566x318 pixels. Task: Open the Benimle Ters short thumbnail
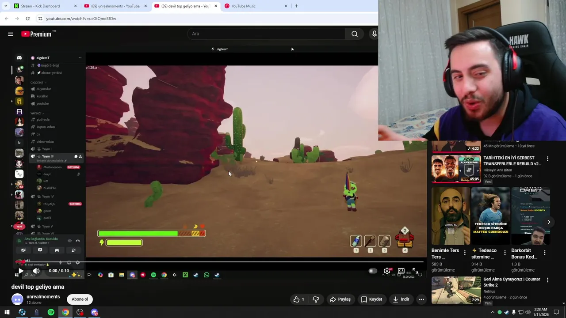click(x=451, y=216)
